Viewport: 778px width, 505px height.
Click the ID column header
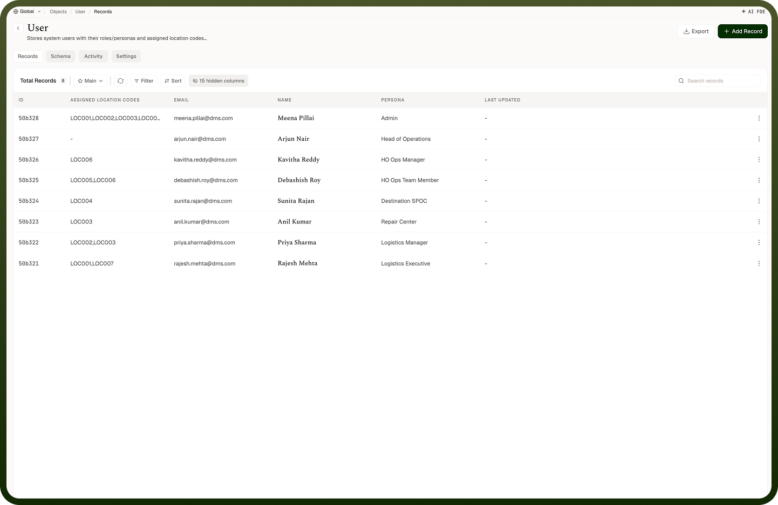click(21, 100)
